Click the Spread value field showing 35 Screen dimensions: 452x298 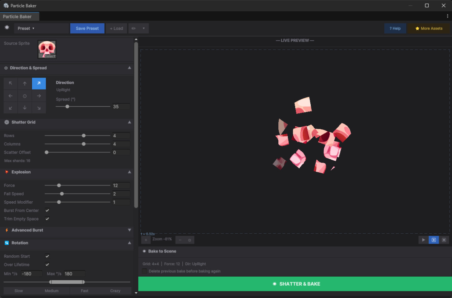click(121, 106)
